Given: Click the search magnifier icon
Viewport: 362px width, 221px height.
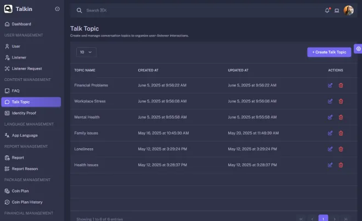Looking at the screenshot, I should click(79, 10).
